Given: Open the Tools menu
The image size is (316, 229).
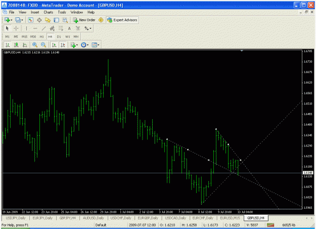Looking at the screenshot, I should [x=62, y=12].
